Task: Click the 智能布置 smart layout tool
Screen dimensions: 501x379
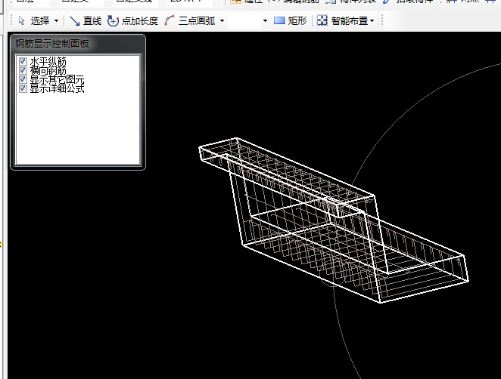Action: tap(343, 21)
